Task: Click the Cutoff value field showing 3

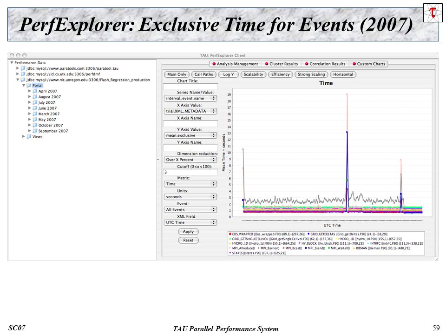Action: [190, 172]
